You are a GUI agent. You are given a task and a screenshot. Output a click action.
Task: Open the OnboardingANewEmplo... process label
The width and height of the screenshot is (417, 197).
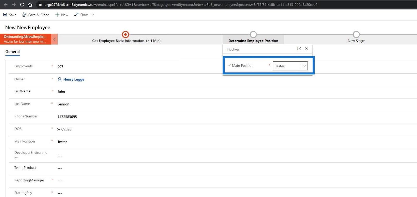click(x=26, y=39)
